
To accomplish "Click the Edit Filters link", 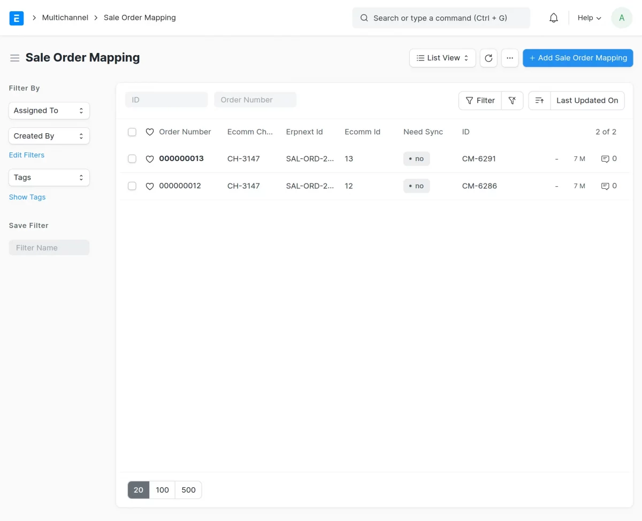I will click(x=27, y=155).
